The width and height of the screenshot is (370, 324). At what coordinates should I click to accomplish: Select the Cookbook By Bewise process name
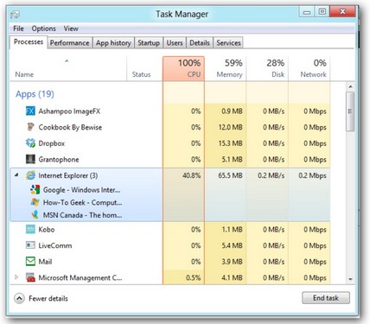pos(70,127)
